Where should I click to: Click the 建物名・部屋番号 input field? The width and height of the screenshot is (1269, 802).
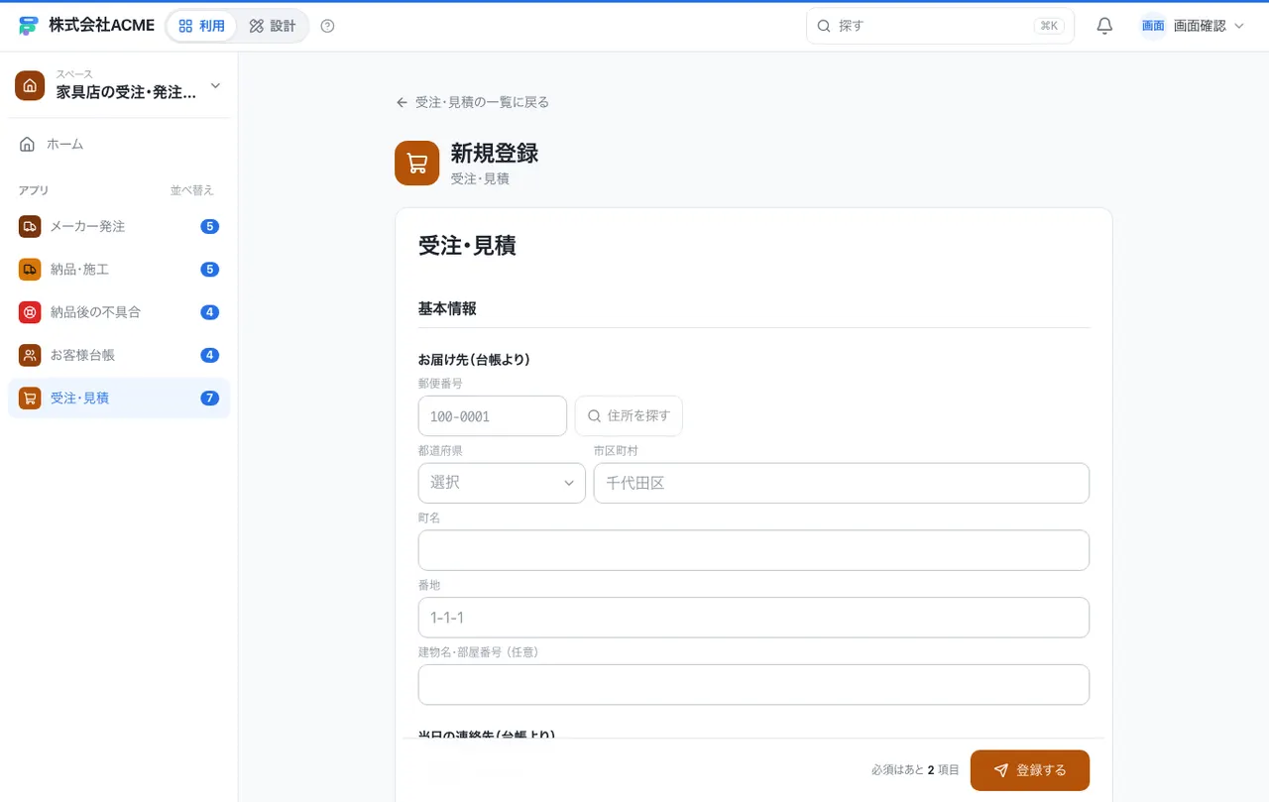pos(753,684)
